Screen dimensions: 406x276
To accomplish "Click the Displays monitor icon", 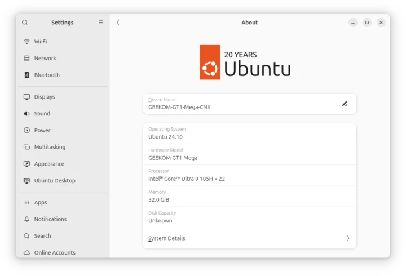I will 27,97.
